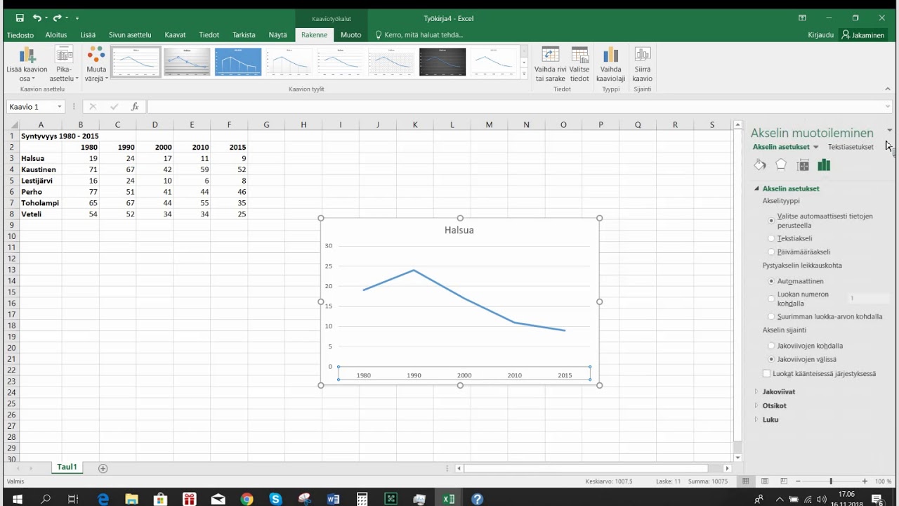Viewport: 899px width, 506px height.
Task: Select the Tekstiakseli radio option
Action: (x=771, y=238)
